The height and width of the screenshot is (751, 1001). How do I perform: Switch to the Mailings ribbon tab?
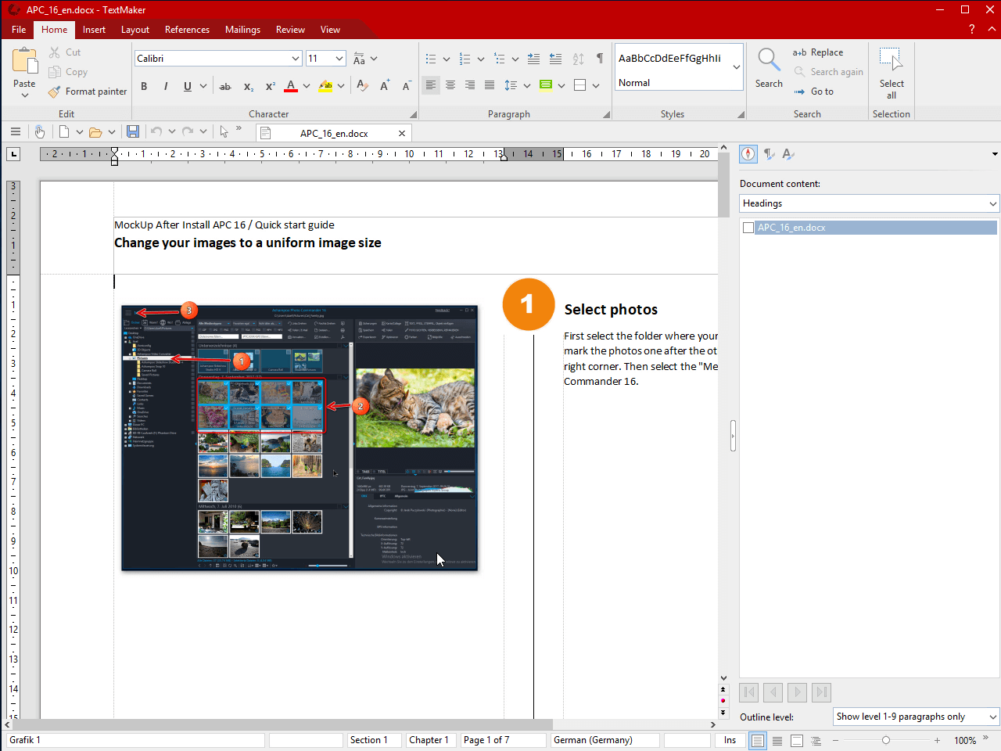(x=242, y=30)
